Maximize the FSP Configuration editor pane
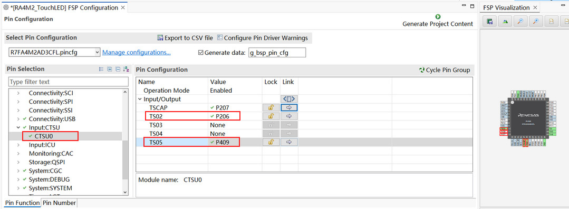The image size is (569, 209). [x=472, y=6]
